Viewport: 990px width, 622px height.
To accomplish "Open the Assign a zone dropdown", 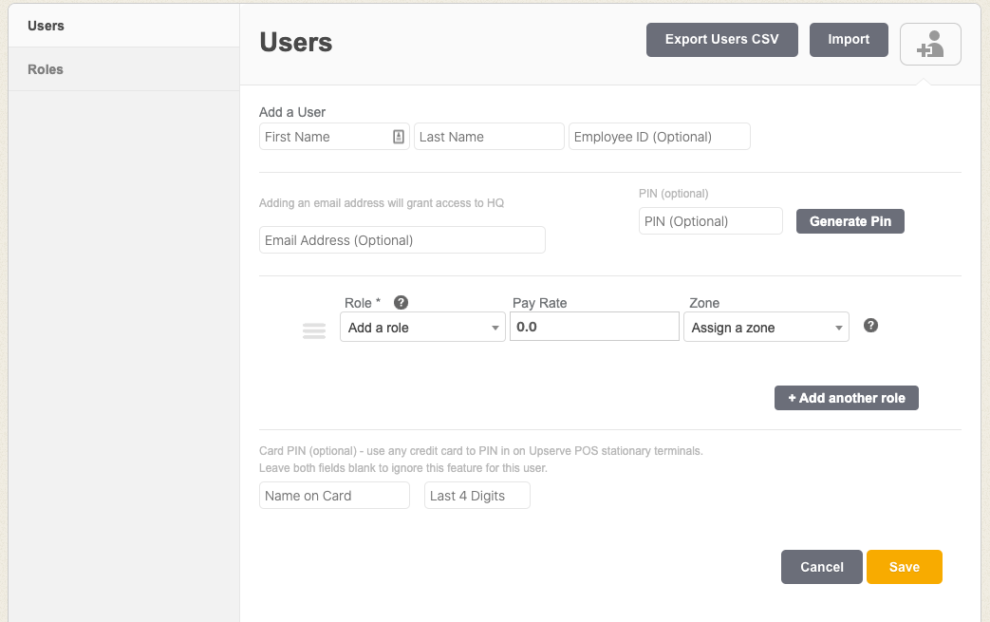I will [765, 326].
